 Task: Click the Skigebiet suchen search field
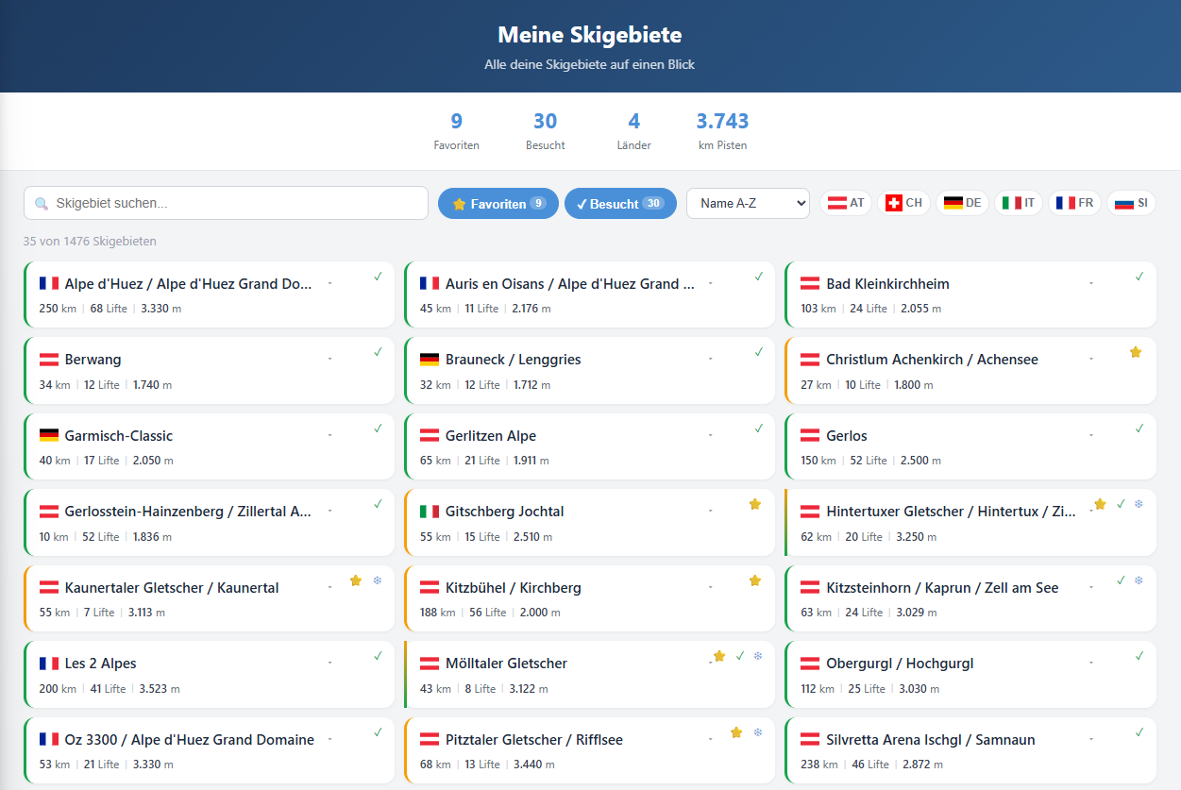[227, 204]
